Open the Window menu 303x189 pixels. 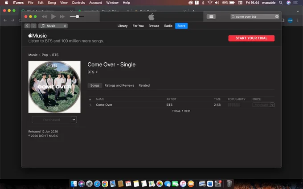112,3
